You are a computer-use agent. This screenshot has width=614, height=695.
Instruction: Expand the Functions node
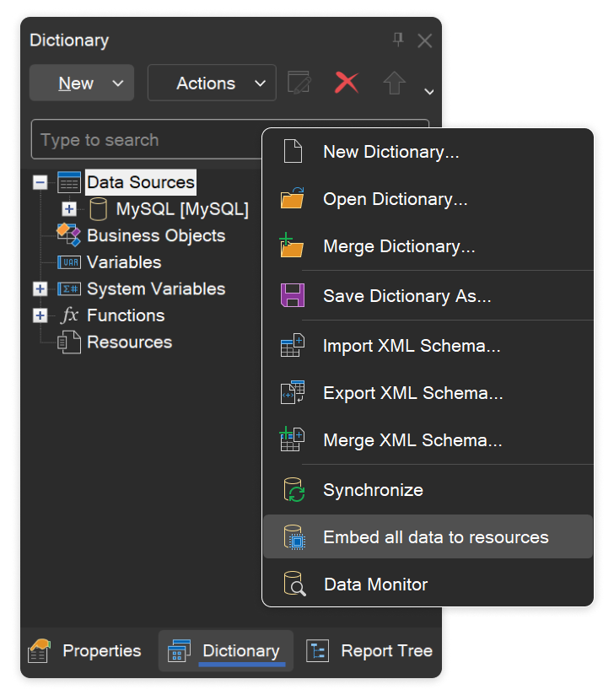click(x=40, y=315)
